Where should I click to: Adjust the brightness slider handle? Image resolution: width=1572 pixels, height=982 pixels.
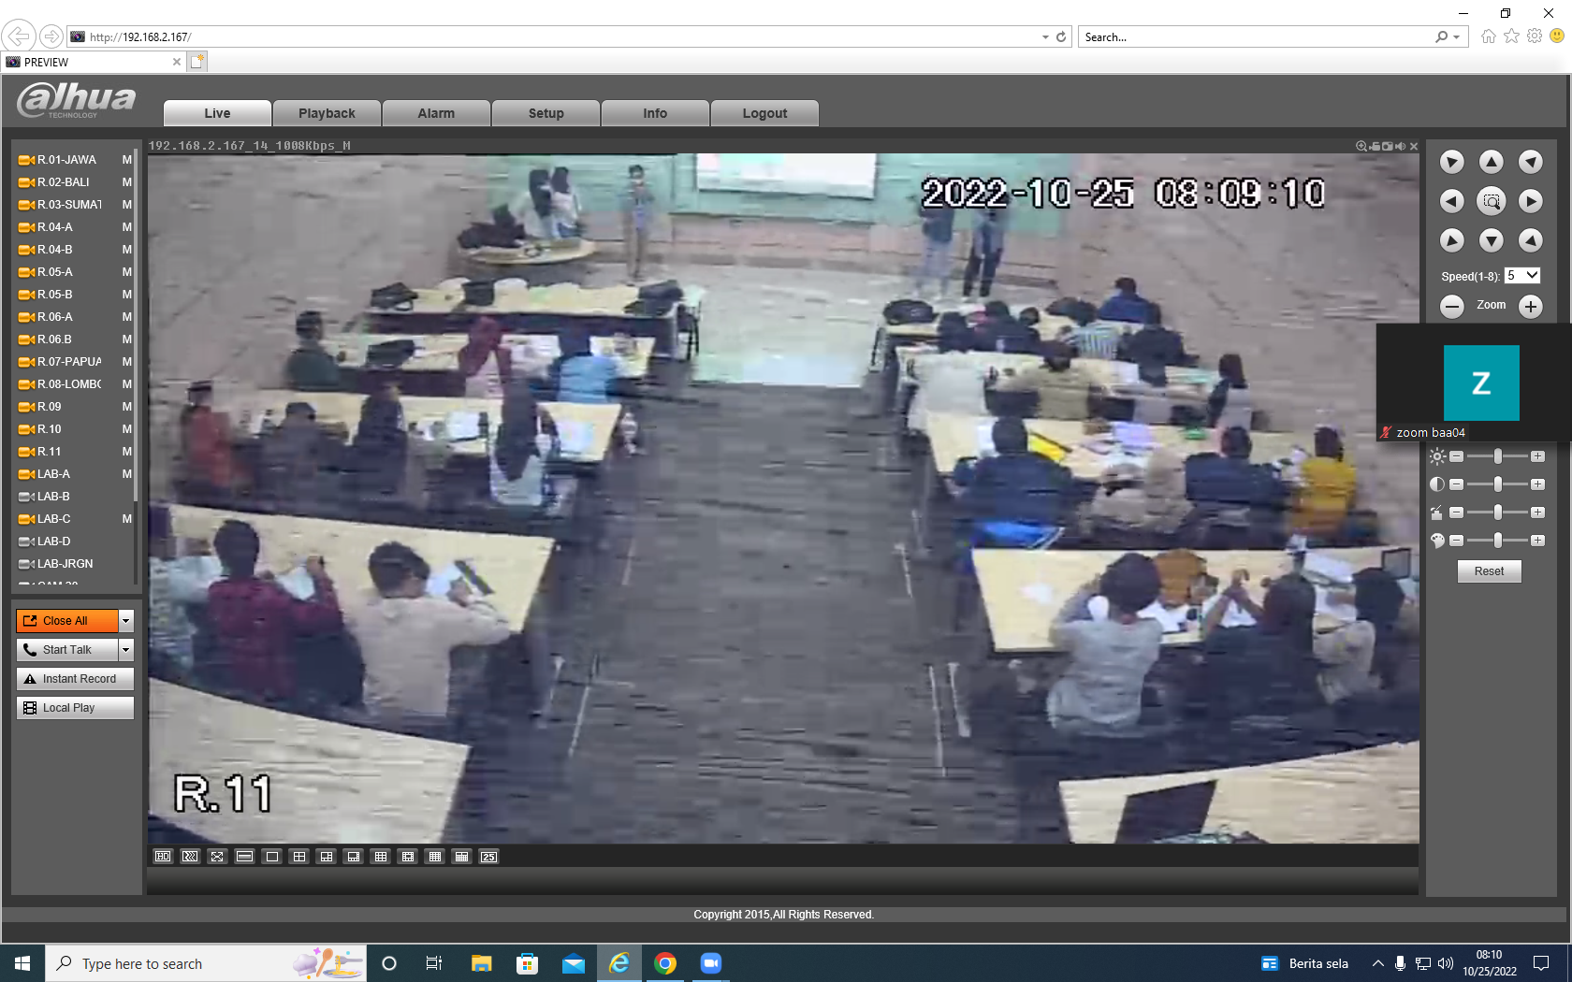coord(1498,456)
